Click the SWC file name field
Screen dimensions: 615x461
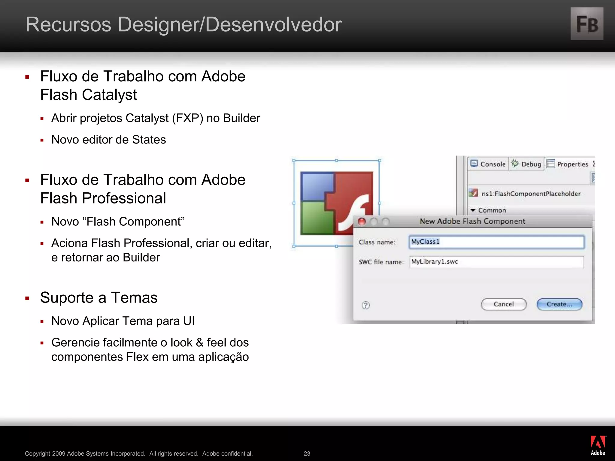[496, 262]
